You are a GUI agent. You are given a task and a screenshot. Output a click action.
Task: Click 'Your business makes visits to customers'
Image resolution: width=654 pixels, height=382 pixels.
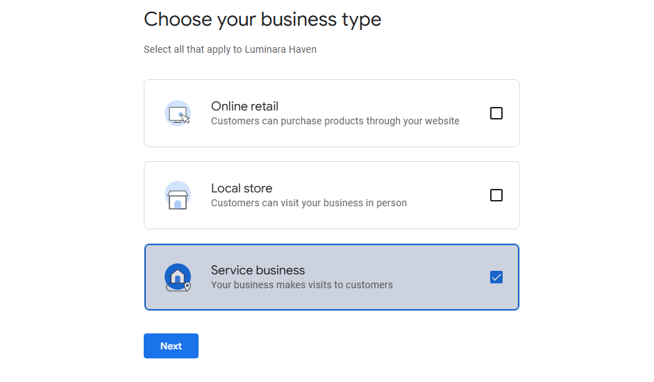[x=301, y=285]
